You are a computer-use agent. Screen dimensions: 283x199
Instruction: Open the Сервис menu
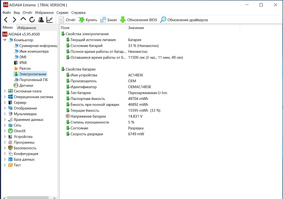62,12
